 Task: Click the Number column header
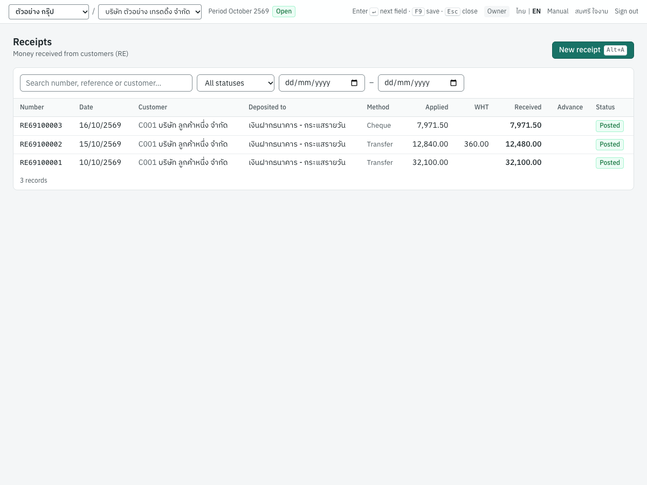tap(32, 107)
